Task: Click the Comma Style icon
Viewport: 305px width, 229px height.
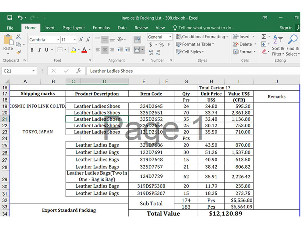Action: [169, 45]
